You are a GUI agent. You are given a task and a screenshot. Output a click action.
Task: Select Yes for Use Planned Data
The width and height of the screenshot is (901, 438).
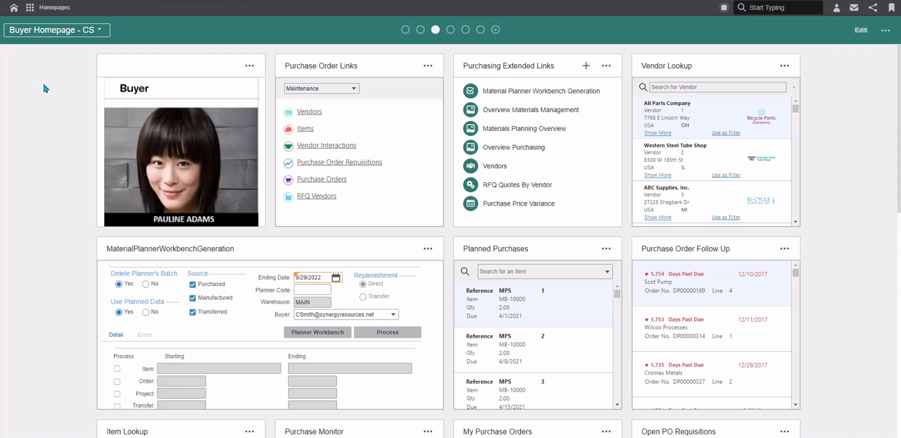point(118,312)
